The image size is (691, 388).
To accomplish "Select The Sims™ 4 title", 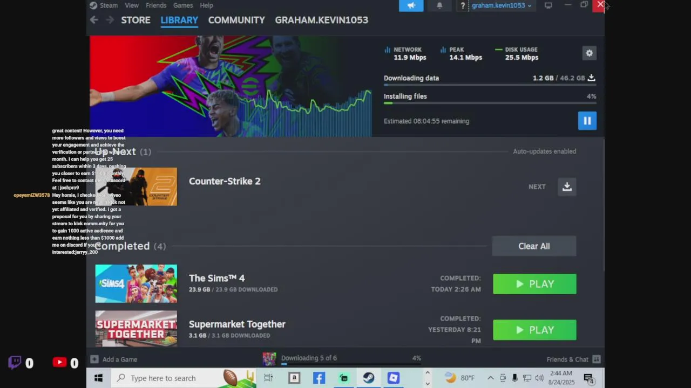I will [216, 278].
